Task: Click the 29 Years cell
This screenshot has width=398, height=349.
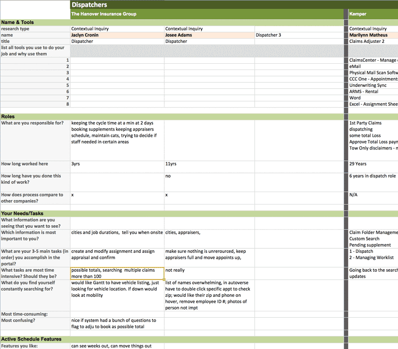Action: 373,167
